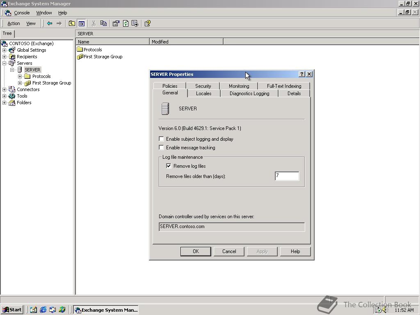Click the Exchange System Manager taskbar button
Screen dimensions: 420x315
(x=106, y=310)
